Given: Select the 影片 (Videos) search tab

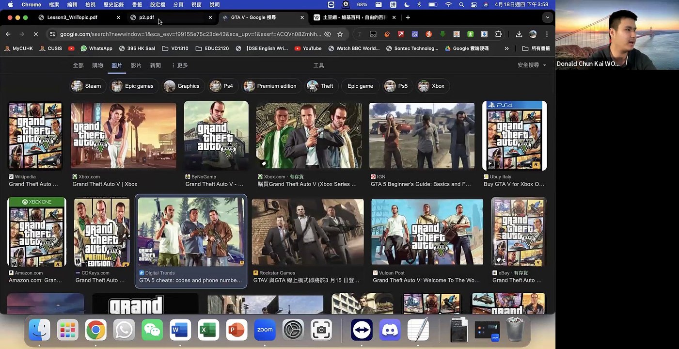Looking at the screenshot, I should [x=136, y=65].
